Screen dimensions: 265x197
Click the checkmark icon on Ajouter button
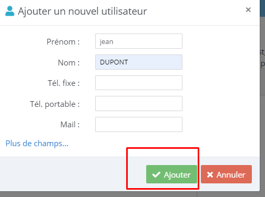tap(156, 174)
